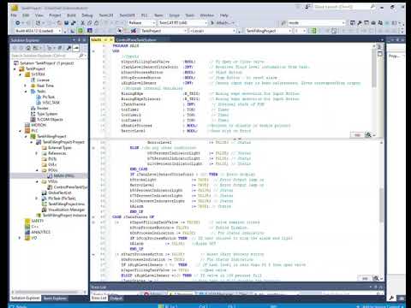Select TankFillingProject Instance in tree

pyautogui.click(x=64, y=216)
